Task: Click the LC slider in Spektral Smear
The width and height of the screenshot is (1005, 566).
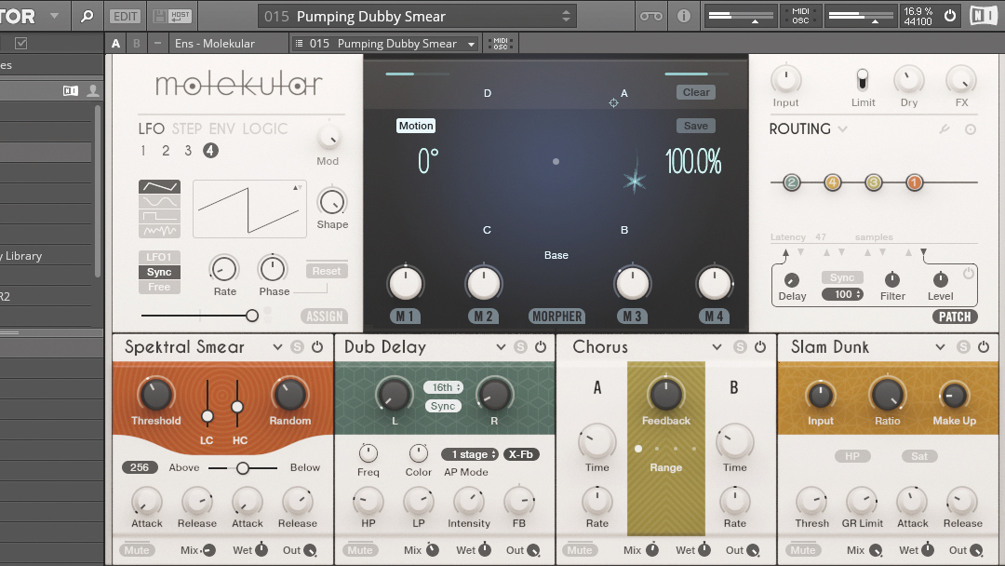Action: click(207, 404)
